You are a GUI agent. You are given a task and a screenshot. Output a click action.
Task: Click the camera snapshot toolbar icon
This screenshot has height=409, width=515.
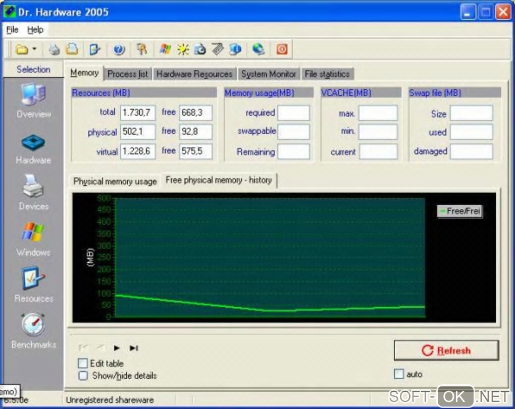tap(200, 49)
